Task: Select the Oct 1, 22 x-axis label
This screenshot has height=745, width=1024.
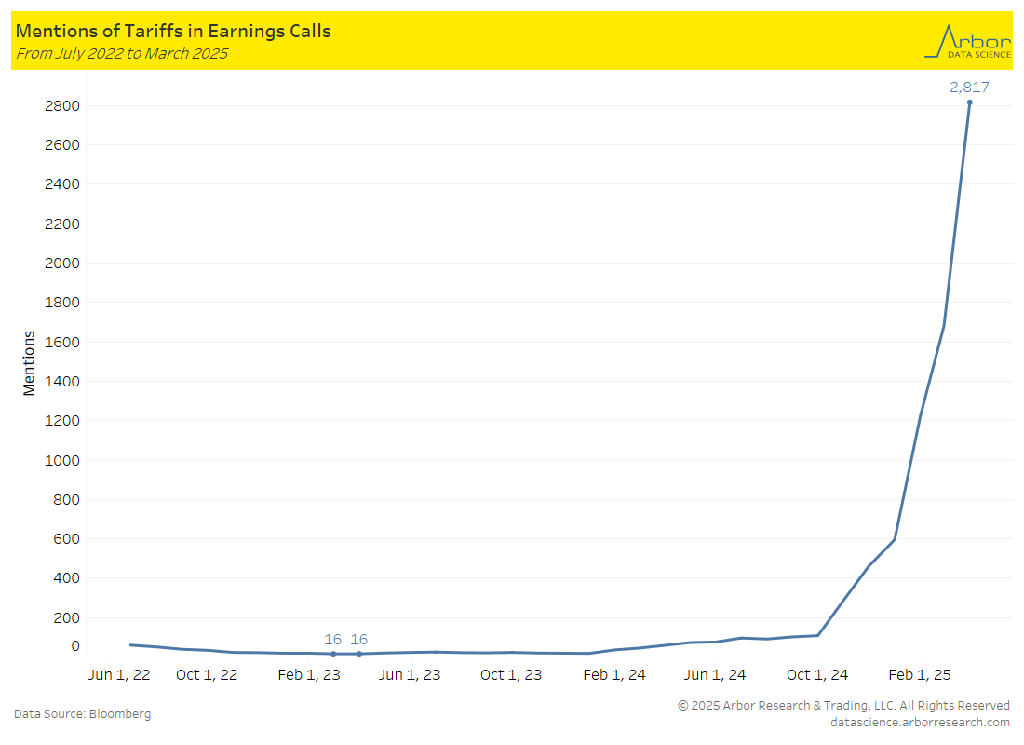Action: [x=207, y=674]
